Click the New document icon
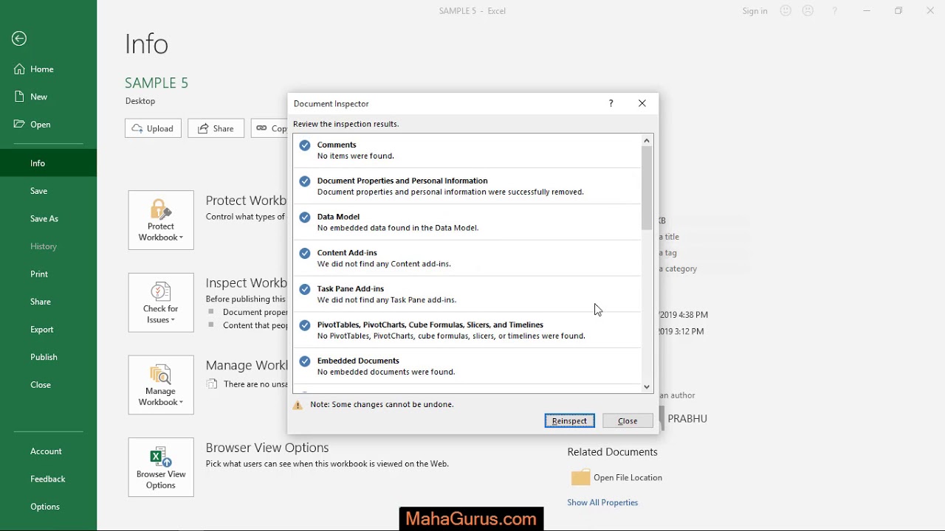This screenshot has width=945, height=531. click(x=19, y=97)
